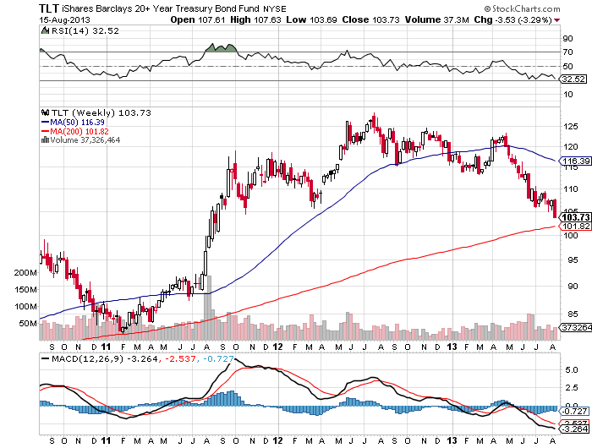The height and width of the screenshot is (448, 592).
Task: Click the red down triangle after Chg
Action: point(557,20)
